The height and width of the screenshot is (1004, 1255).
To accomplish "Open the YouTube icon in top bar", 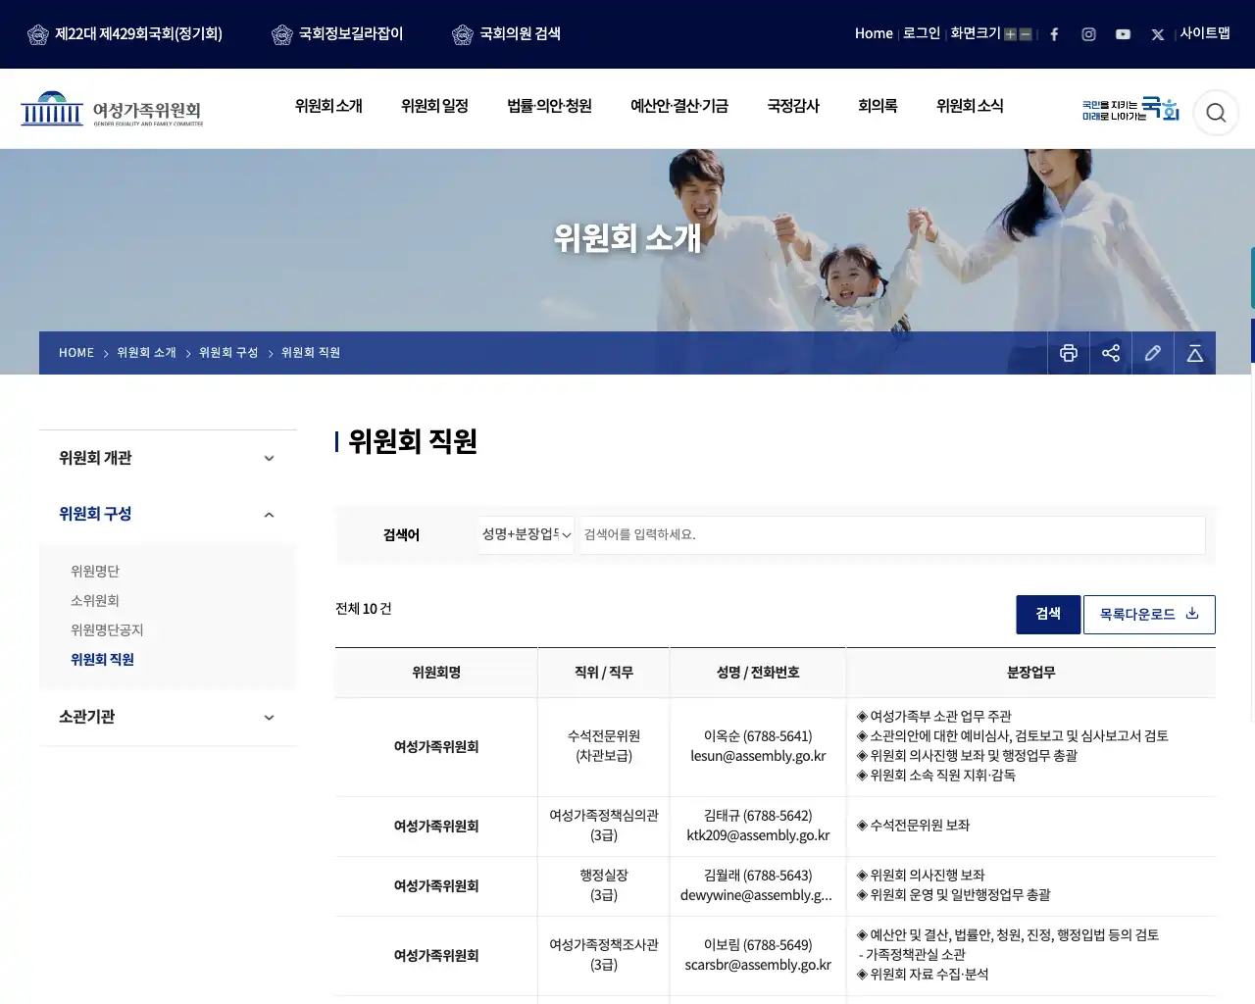I will click(1123, 34).
